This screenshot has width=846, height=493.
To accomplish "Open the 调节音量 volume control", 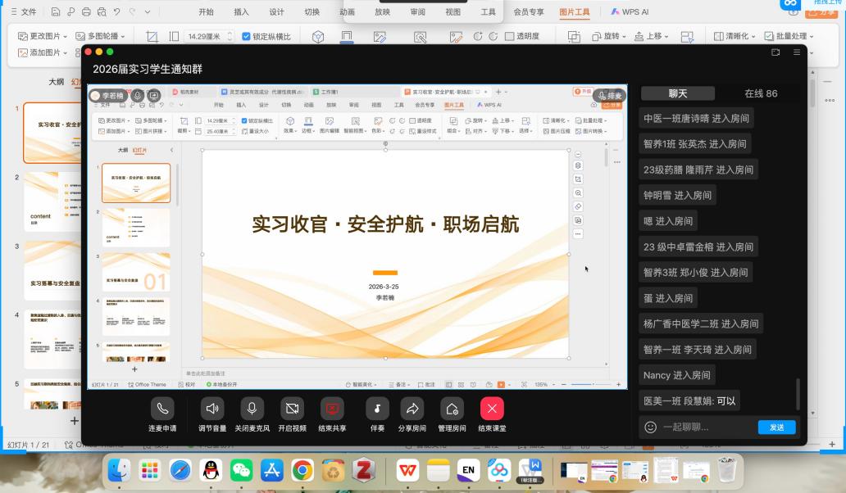I will pyautogui.click(x=212, y=409).
